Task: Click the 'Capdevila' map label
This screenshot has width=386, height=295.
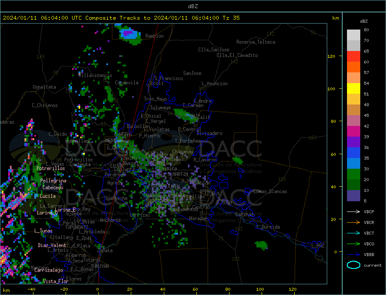Action: [x=127, y=83]
